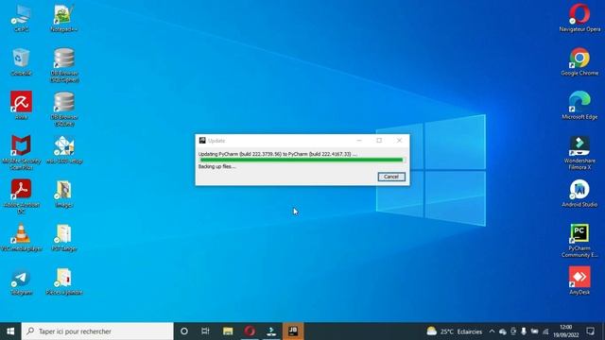This screenshot has height=340, width=605.
Task: Select the Google Chrome desktop shortcut
Action: [579, 61]
